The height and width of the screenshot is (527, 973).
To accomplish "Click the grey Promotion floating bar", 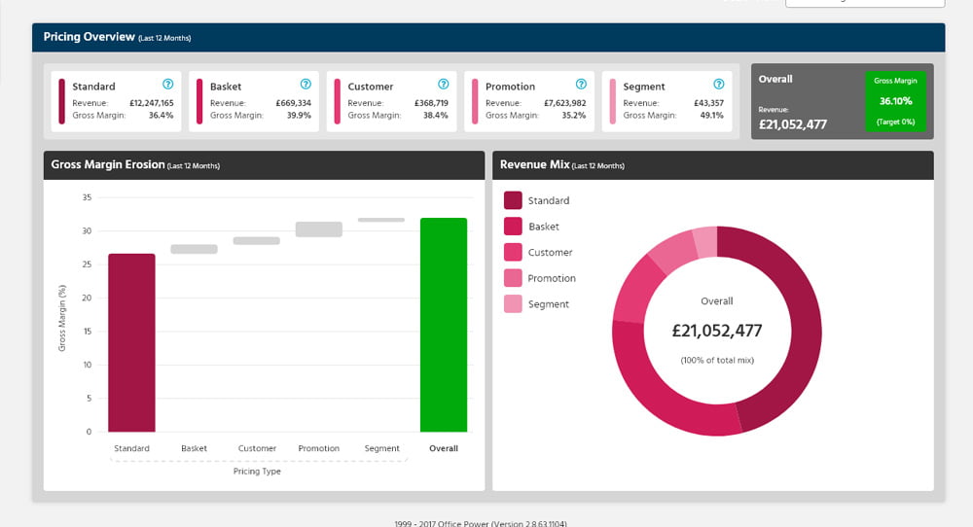I will point(319,229).
